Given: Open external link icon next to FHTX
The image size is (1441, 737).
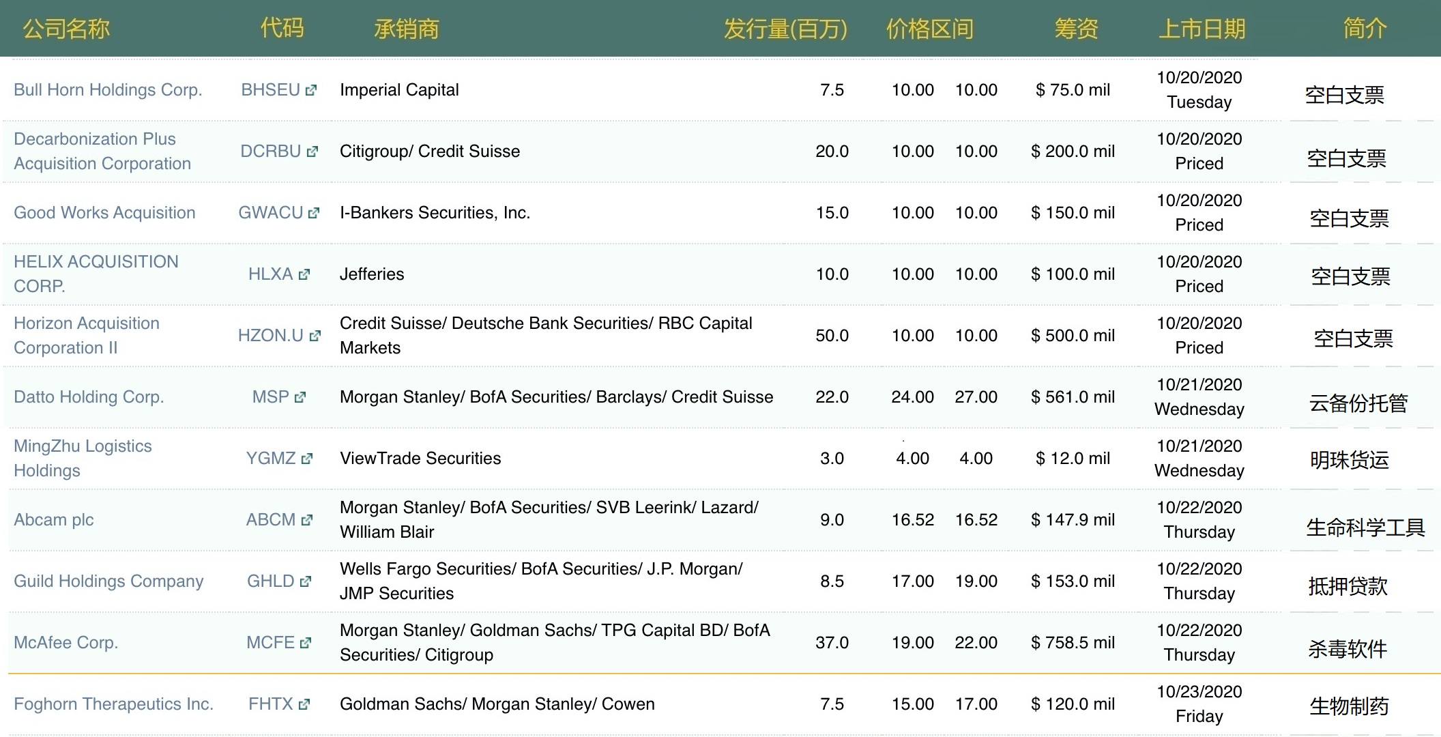Looking at the screenshot, I should 304,704.
